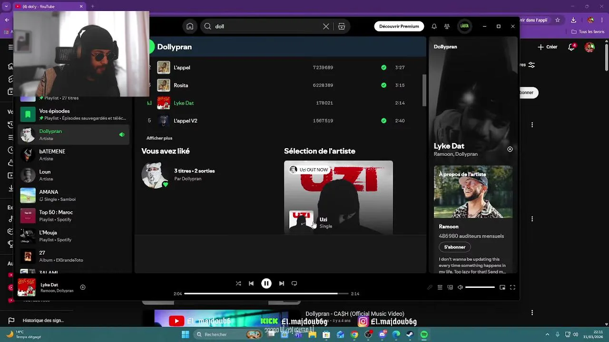Close the YouTube browser tab
The height and width of the screenshot is (342, 609).
click(81, 6)
